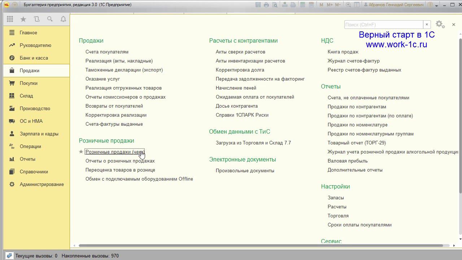Open the main menu dropdown arrow beside 1C logo
The width and height of the screenshot is (462, 260).
(x=14, y=5)
